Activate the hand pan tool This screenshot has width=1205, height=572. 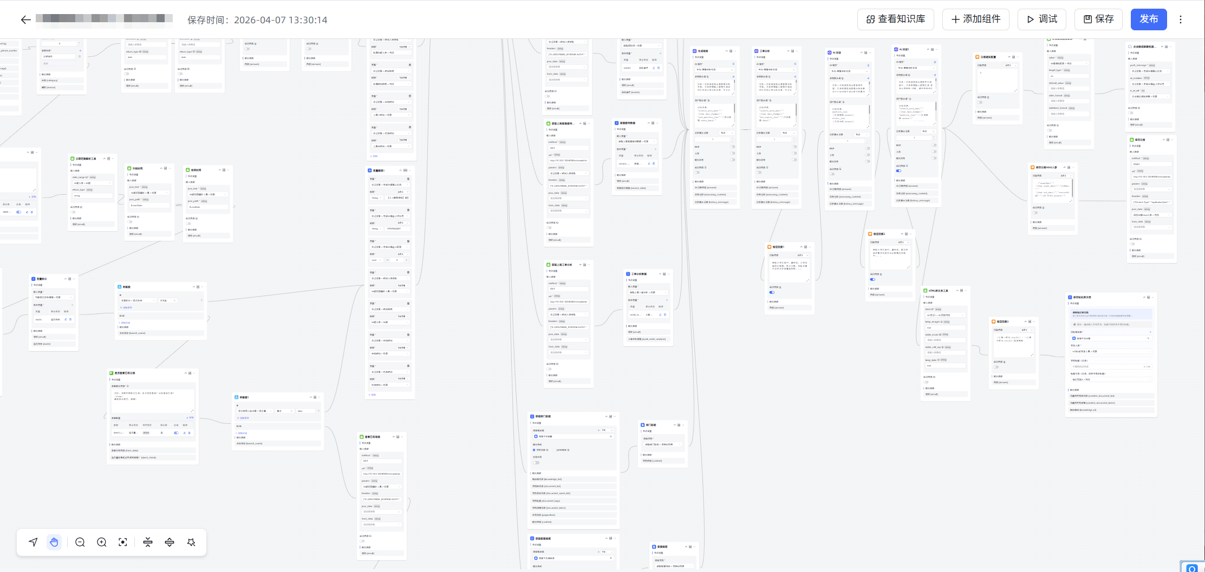(x=54, y=542)
